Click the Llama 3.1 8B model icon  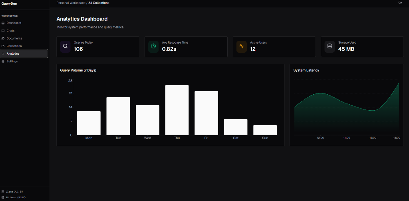click(x=3, y=191)
